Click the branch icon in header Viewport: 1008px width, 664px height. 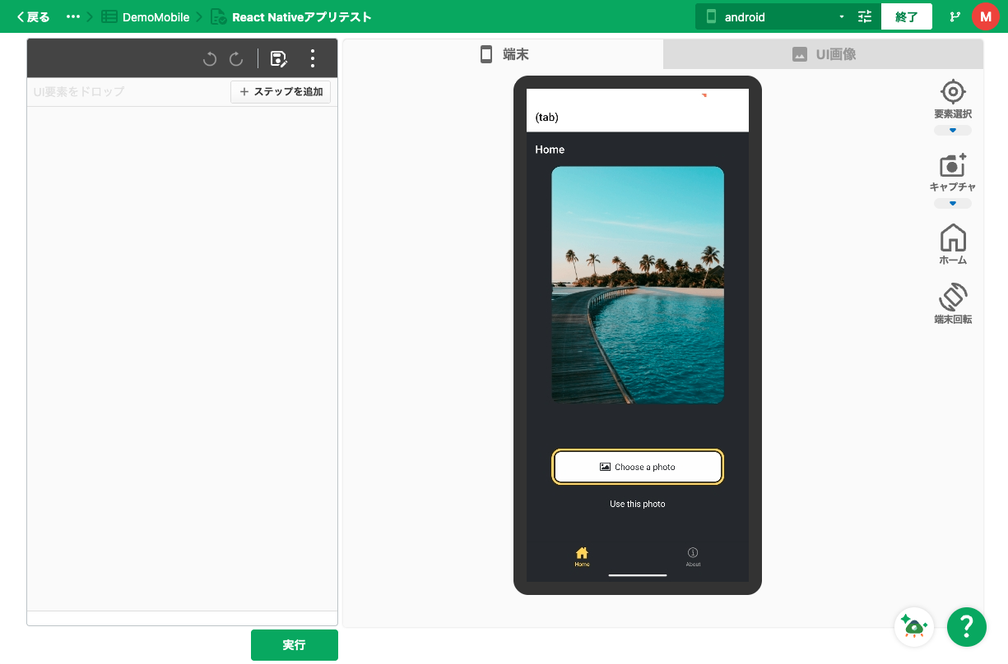[955, 16]
